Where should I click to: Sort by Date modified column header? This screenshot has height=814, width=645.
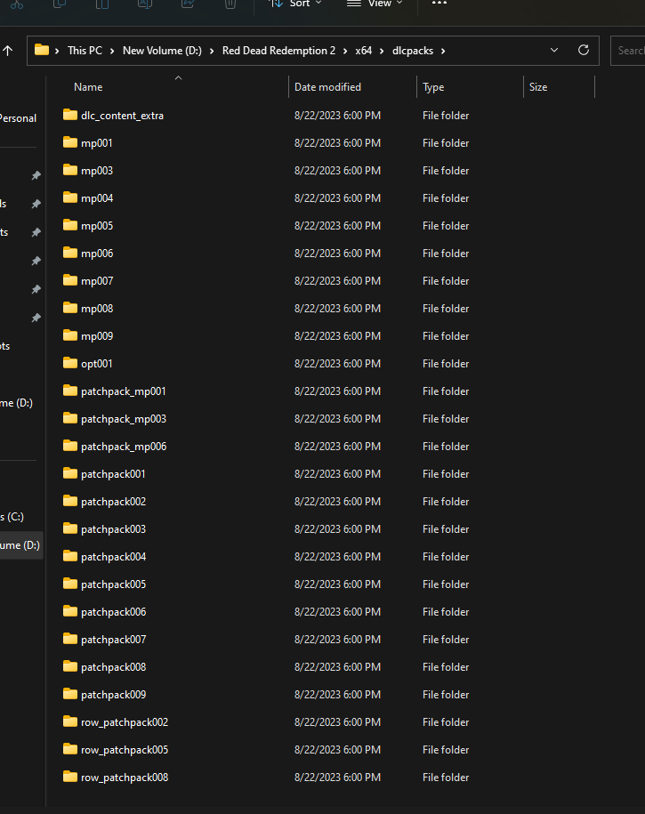click(x=327, y=86)
